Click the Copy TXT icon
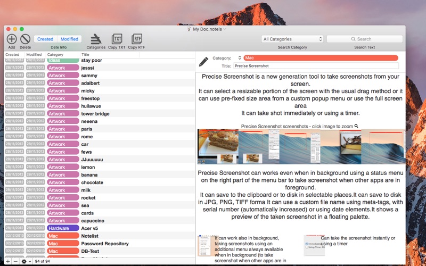The image size is (426, 266). point(117,38)
